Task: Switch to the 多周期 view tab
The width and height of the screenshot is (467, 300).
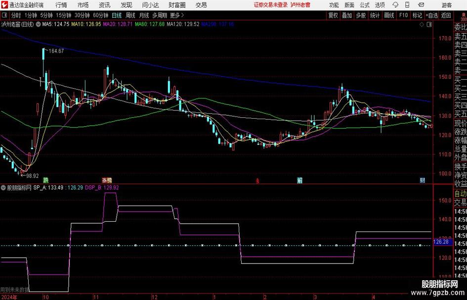Action: pos(160,15)
